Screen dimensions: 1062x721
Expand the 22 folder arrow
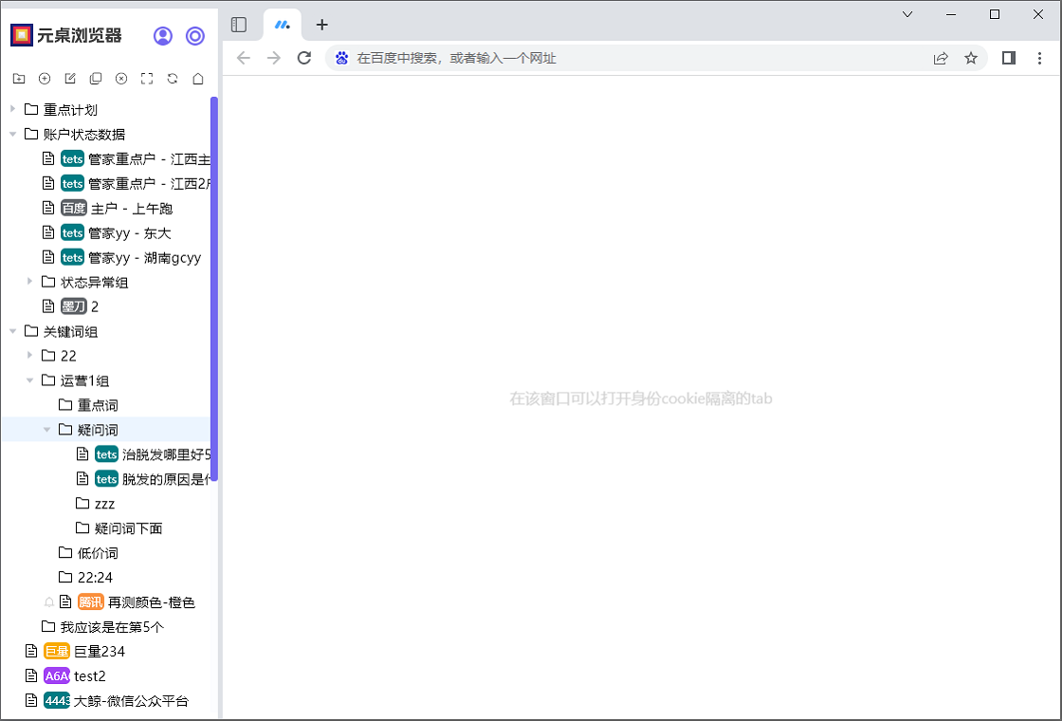[x=29, y=355]
